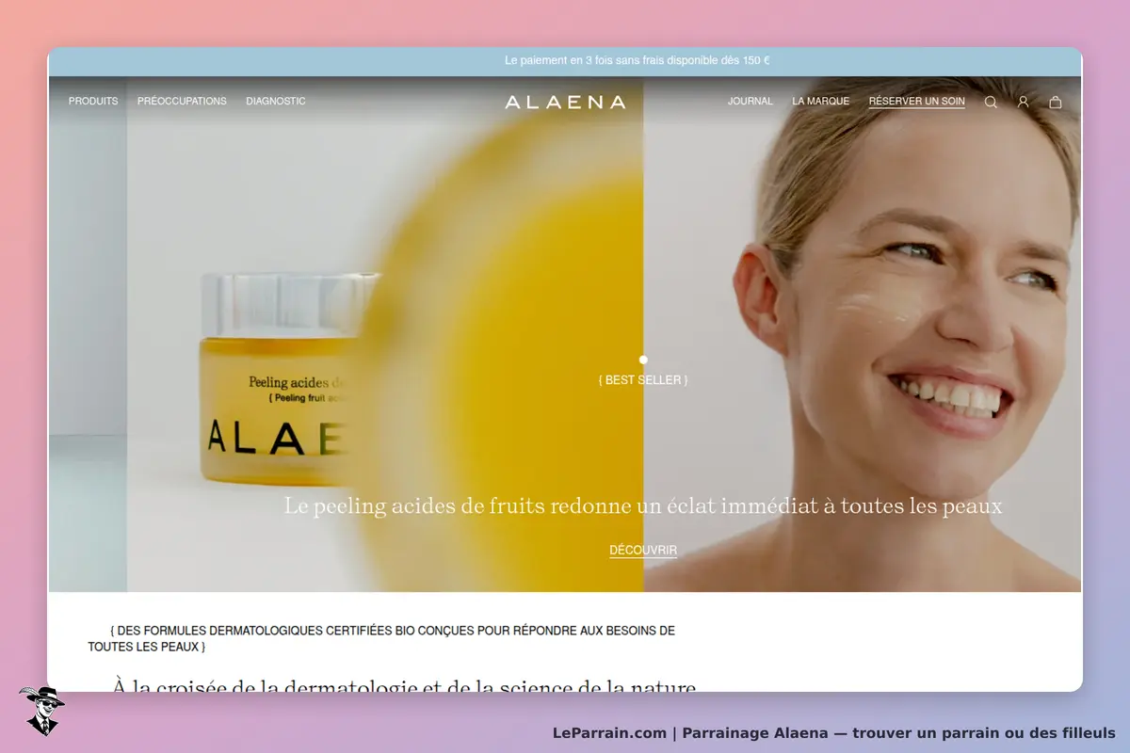Click the smiling woman photo
This screenshot has width=1130, height=753.
pyautogui.click(x=863, y=334)
